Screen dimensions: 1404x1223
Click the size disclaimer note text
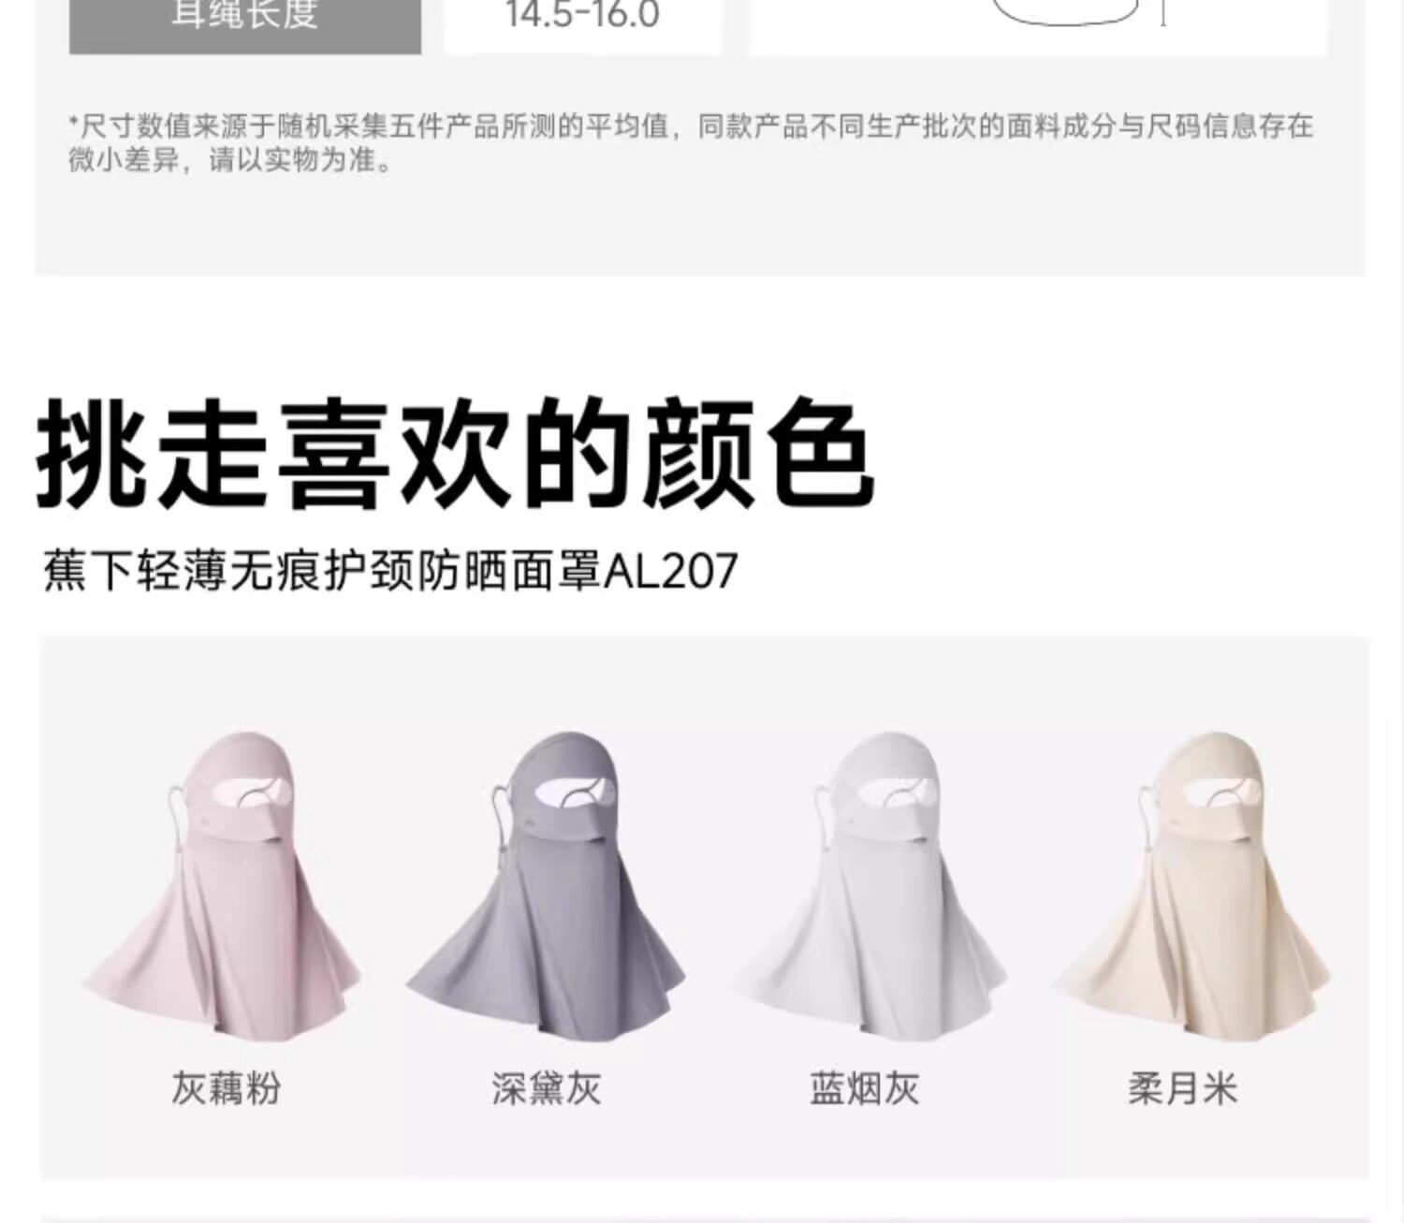coord(691,142)
